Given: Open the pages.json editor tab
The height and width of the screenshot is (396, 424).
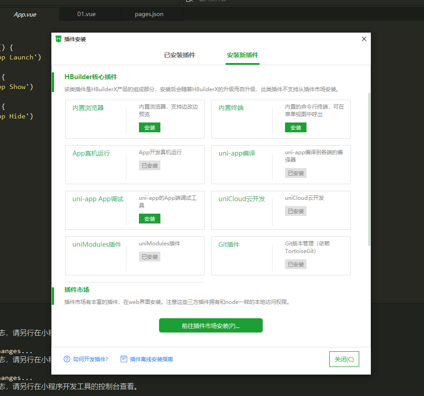Looking at the screenshot, I should pos(149,14).
